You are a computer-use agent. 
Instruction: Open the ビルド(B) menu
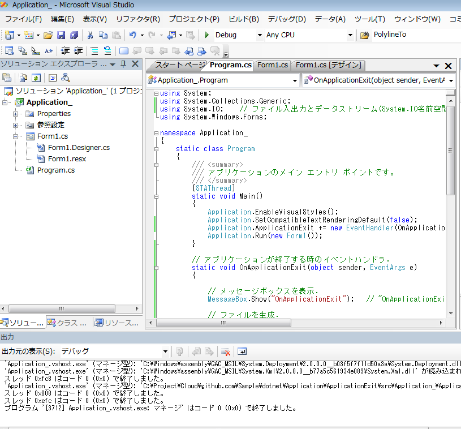tap(244, 19)
